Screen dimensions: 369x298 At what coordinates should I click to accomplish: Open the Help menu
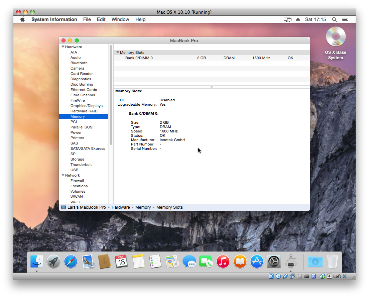[x=140, y=19]
